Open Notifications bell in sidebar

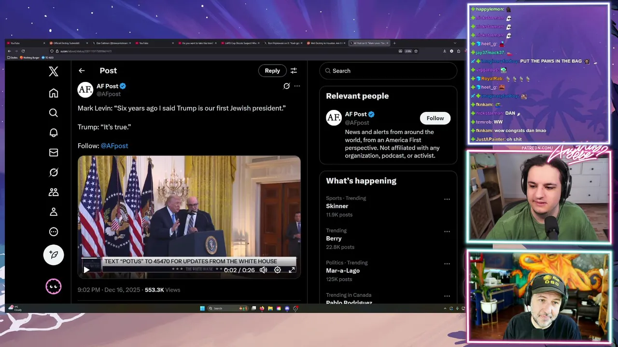[x=54, y=133]
